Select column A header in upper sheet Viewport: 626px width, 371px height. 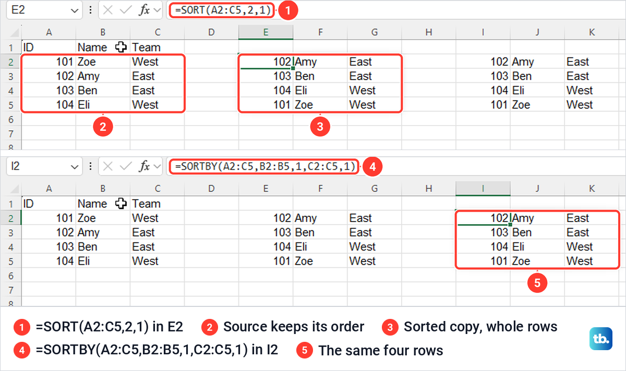49,32
